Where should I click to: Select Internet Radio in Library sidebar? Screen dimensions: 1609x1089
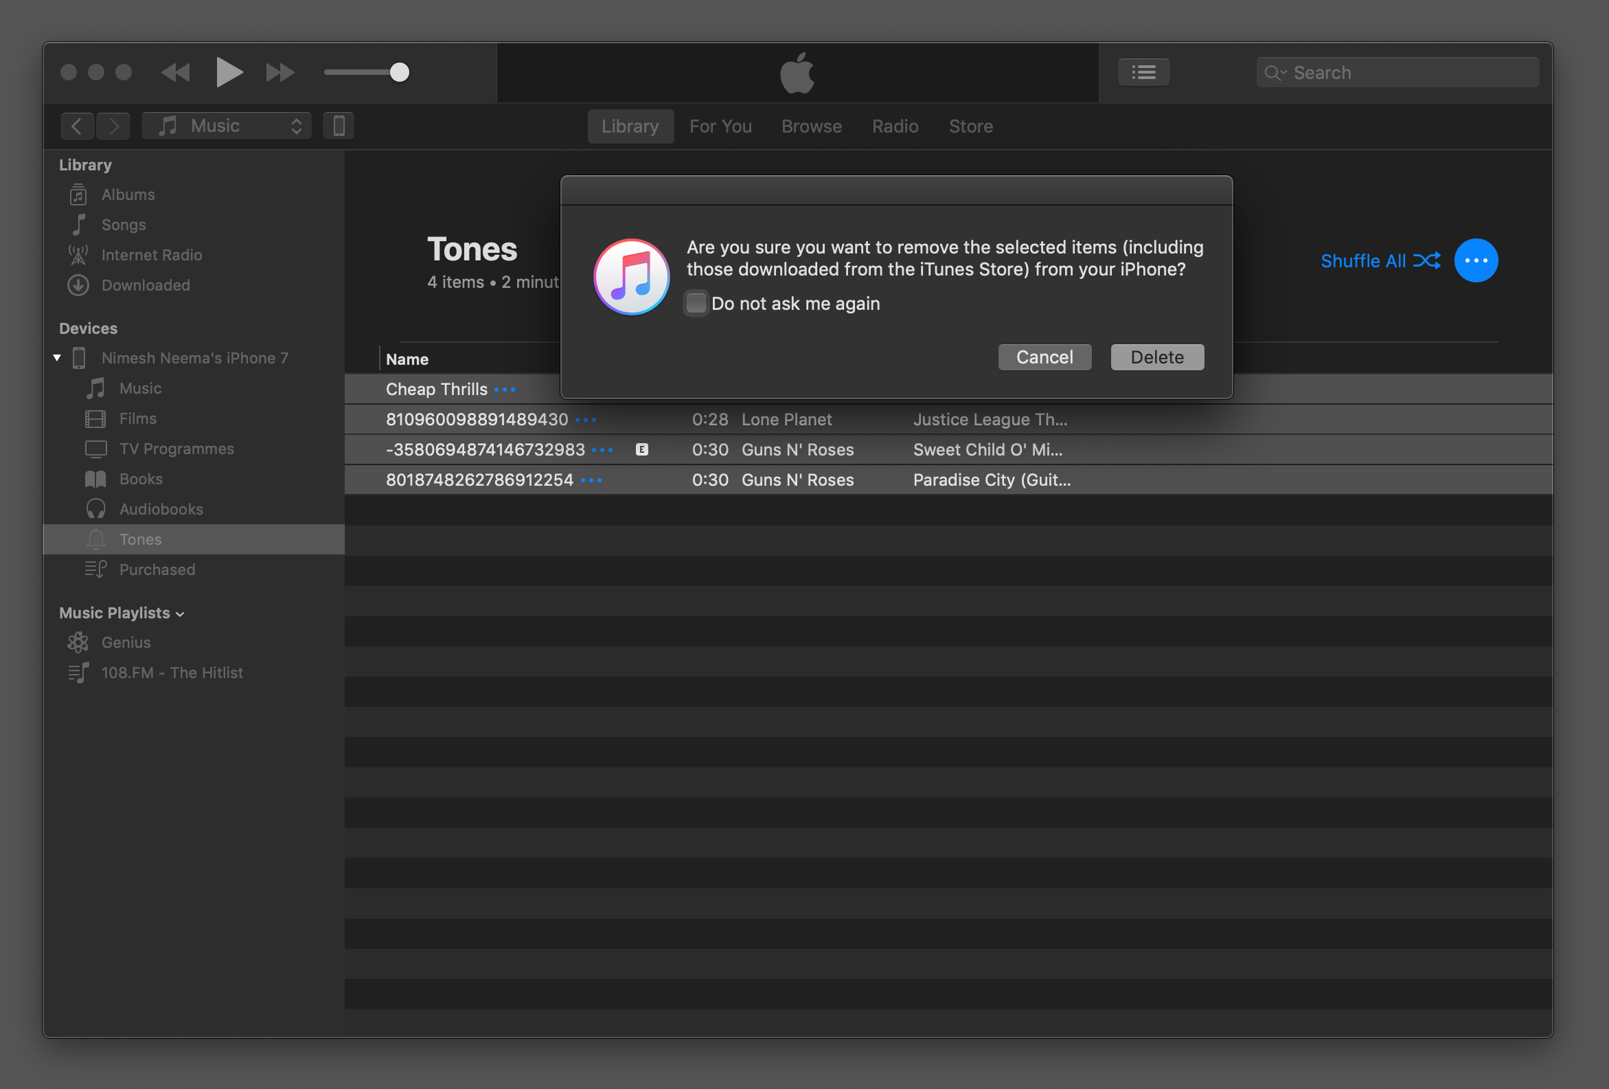click(152, 255)
